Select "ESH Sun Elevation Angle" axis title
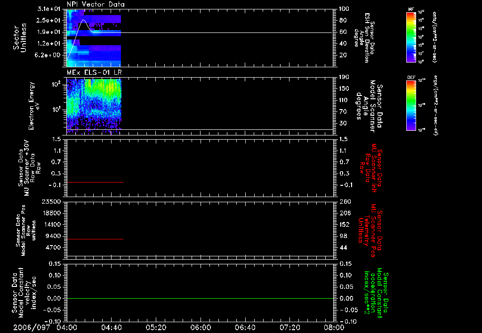Image resolution: width=482 pixels, height=333 pixels. pos(364,38)
